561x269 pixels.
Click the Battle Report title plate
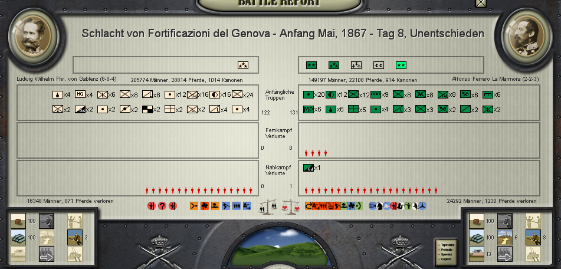[x=280, y=3]
